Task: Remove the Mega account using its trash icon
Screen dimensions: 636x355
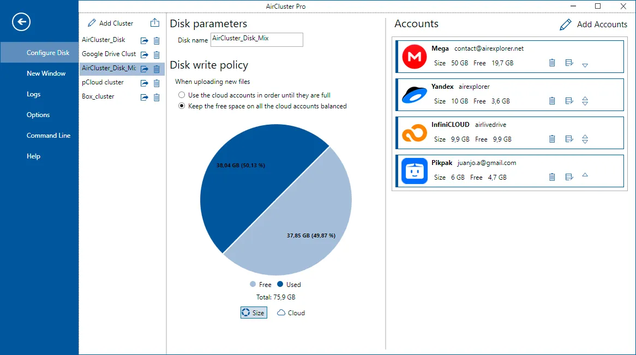Action: click(x=552, y=63)
